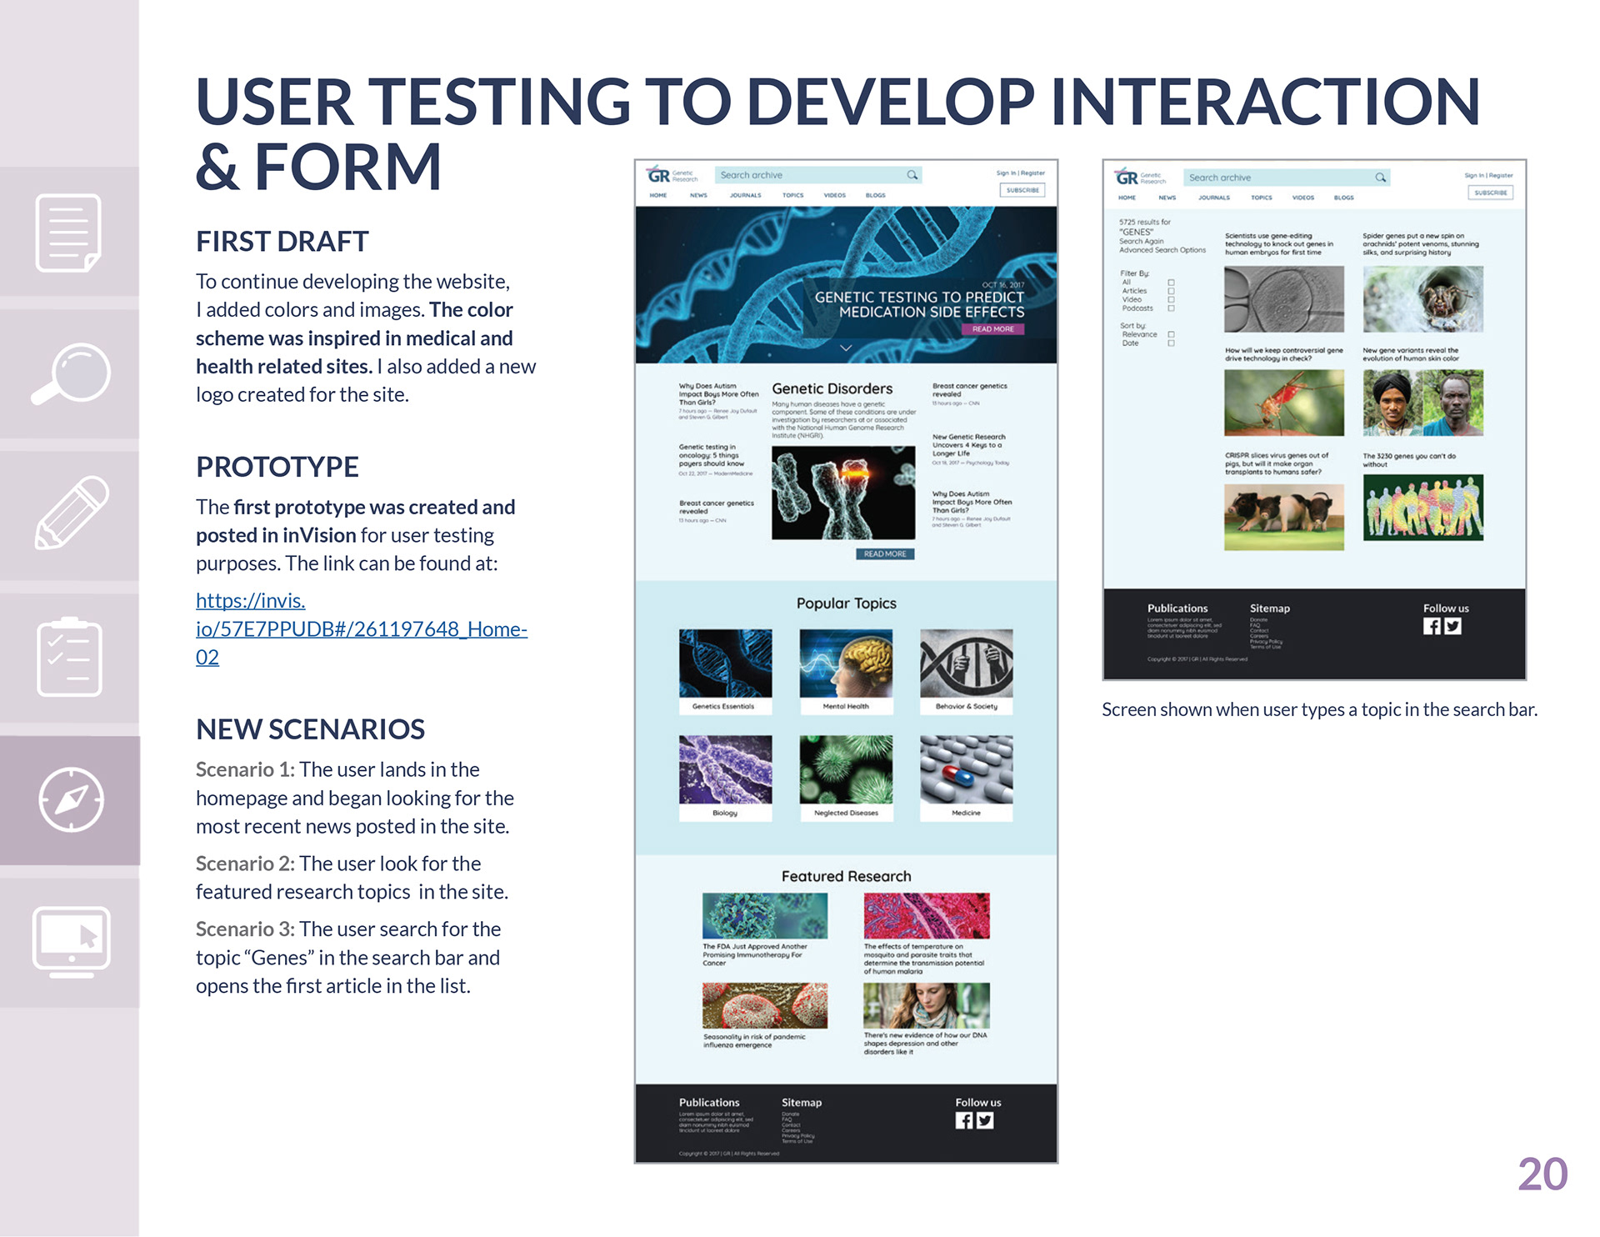Click Twitter icon in search results footer
This screenshot has height=1237, width=1600.
1452,626
